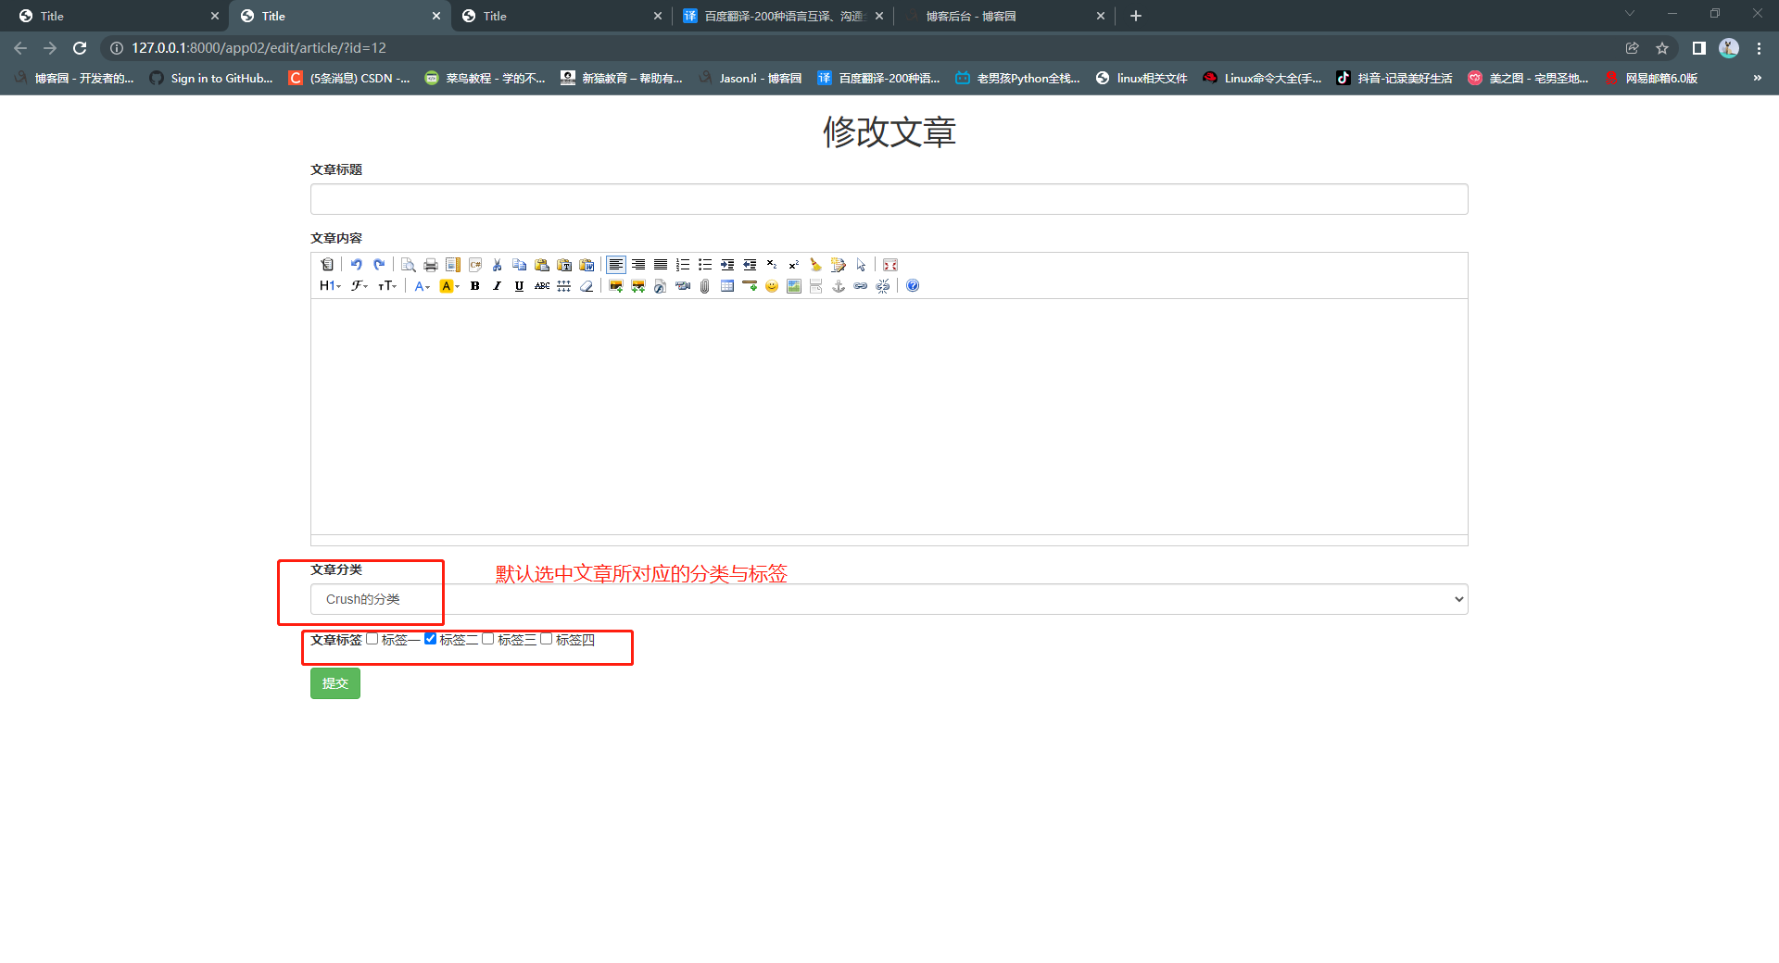Screen dimensions: 1779x963
Task: Insert a code block
Action: [x=474, y=265]
